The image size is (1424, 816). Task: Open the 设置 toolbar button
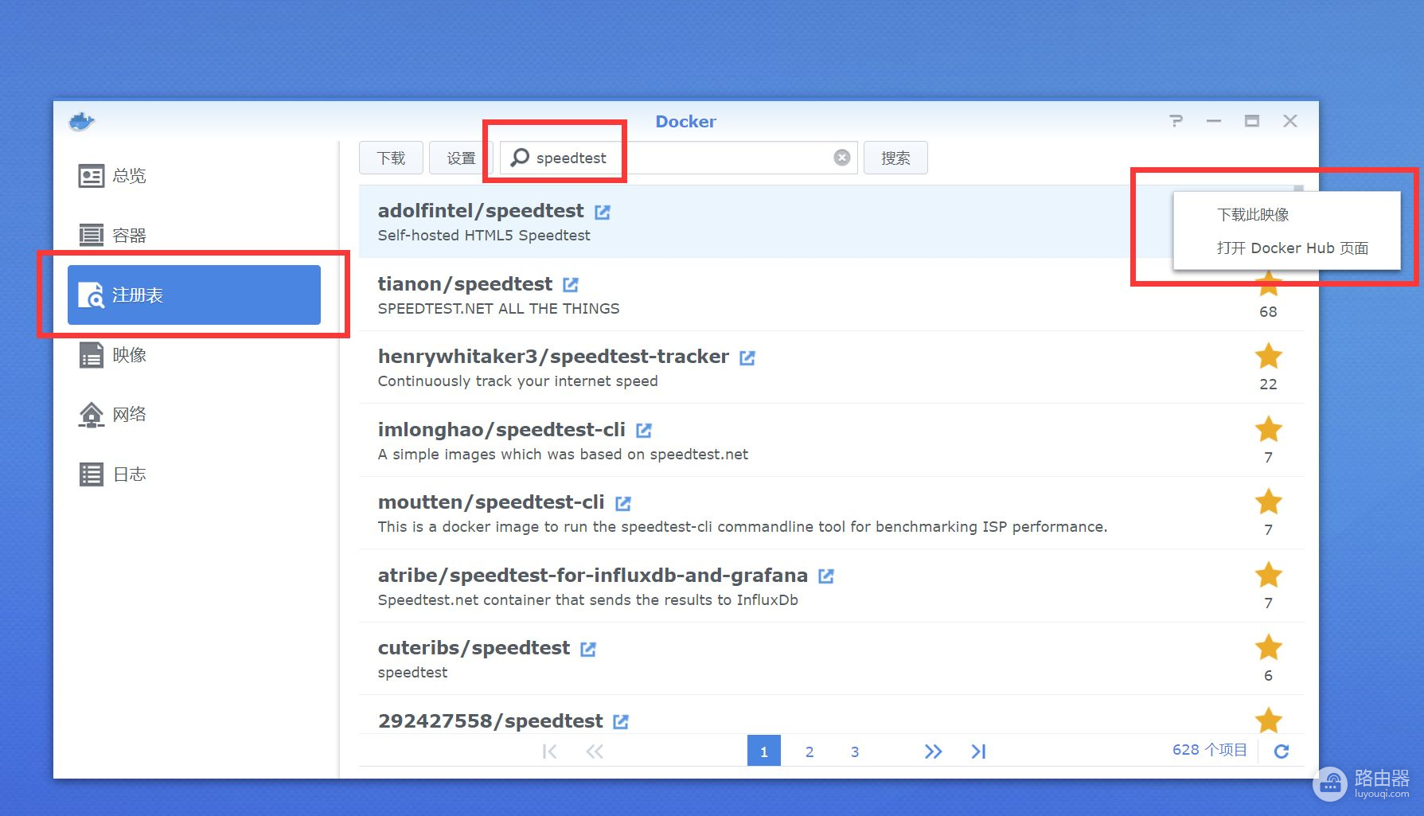click(461, 158)
